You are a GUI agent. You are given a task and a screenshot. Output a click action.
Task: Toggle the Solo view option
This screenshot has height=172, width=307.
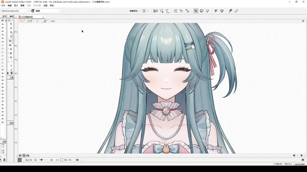point(53,21)
